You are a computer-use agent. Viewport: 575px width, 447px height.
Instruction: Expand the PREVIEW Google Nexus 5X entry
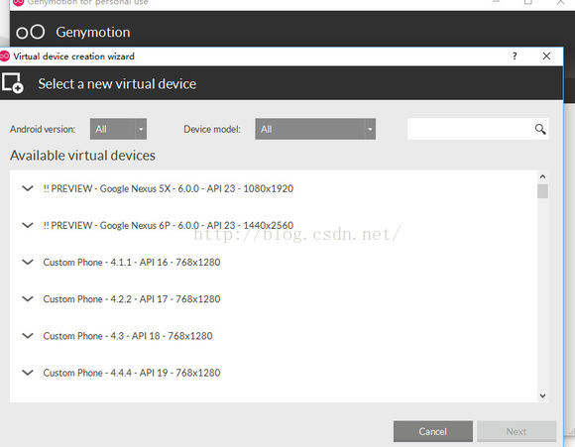28,188
